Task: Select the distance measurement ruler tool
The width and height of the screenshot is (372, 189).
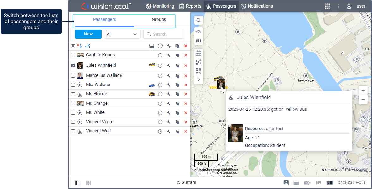Action: (199, 53)
